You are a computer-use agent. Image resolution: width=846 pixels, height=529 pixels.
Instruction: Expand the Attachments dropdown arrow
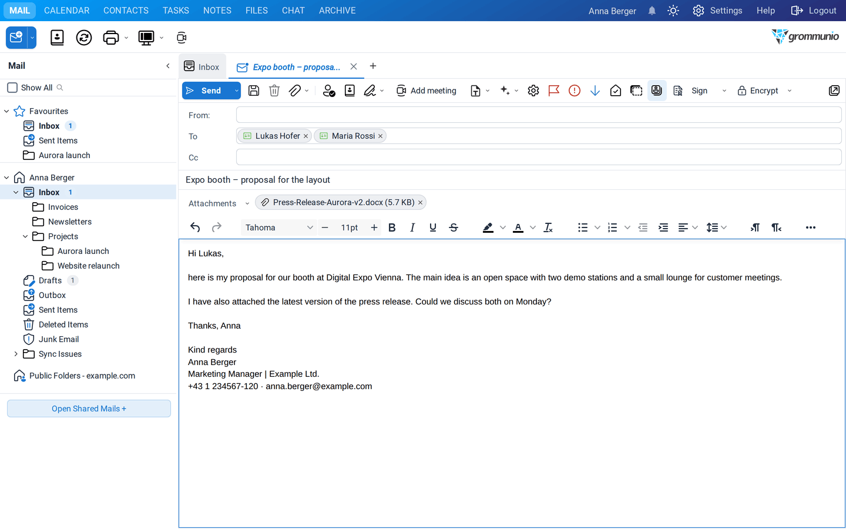click(247, 203)
